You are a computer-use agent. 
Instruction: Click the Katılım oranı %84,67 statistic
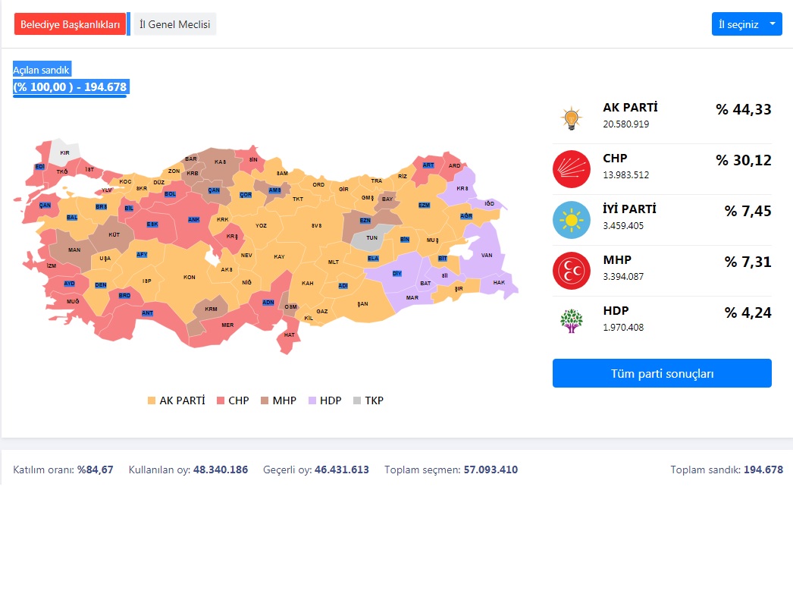click(63, 470)
